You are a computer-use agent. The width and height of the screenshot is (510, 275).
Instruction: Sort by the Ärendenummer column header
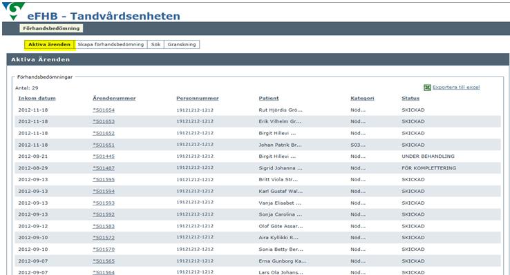pos(114,99)
